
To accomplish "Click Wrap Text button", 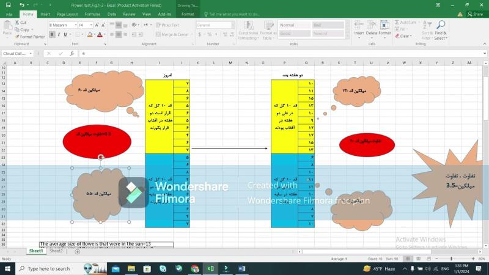I will click(167, 25).
